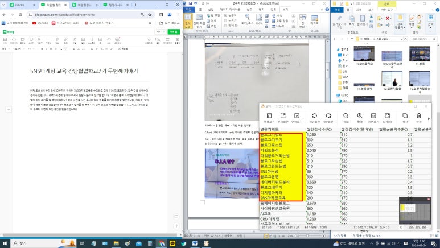Open font size dropdown in blog editor

(31, 49)
